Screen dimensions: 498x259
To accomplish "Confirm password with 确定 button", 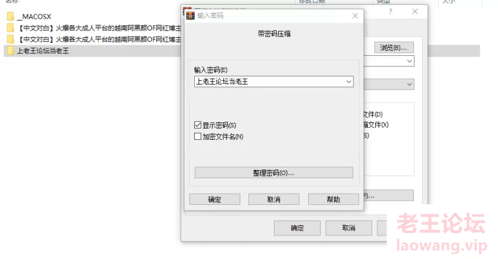I will (215, 199).
